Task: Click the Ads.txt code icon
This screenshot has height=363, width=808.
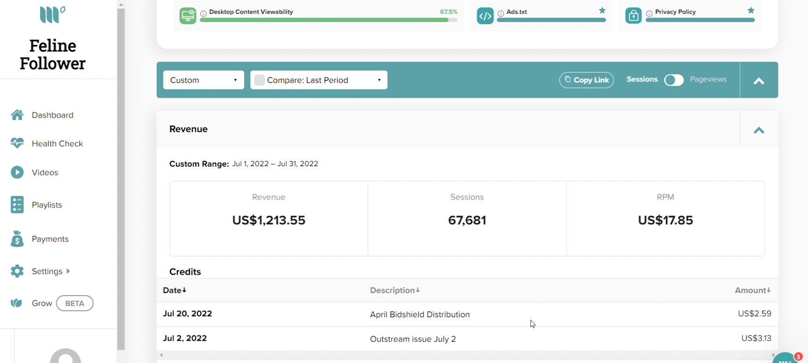Action: tap(485, 16)
